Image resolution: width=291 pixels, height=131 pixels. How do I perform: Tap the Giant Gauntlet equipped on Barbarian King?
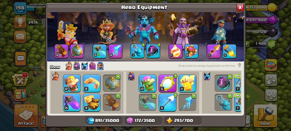61,51
